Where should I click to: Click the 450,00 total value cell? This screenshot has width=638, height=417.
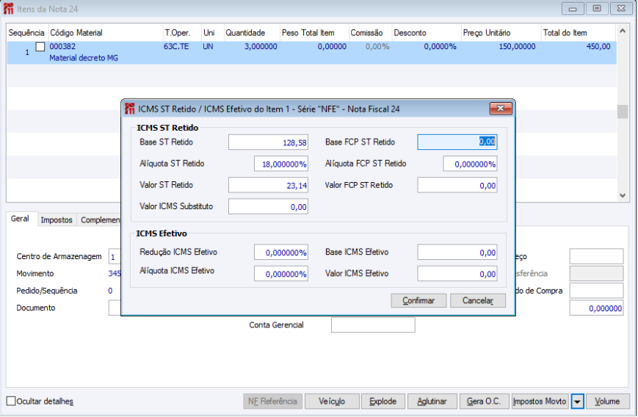(x=598, y=46)
